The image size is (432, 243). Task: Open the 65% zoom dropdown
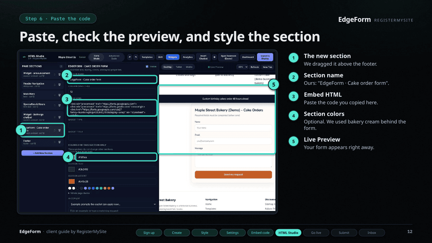242,67
